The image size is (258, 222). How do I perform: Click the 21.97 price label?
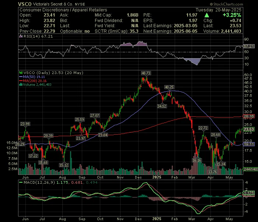tap(81, 138)
